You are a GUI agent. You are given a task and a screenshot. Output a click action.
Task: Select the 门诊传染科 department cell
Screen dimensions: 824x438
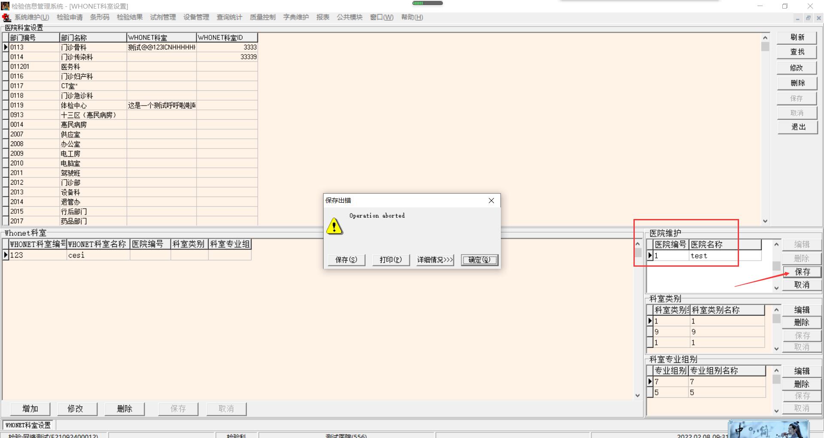[x=93, y=57]
